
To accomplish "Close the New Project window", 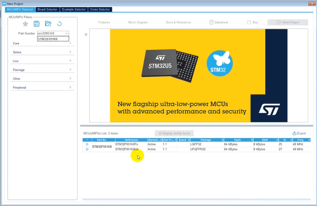I will 312,4.
